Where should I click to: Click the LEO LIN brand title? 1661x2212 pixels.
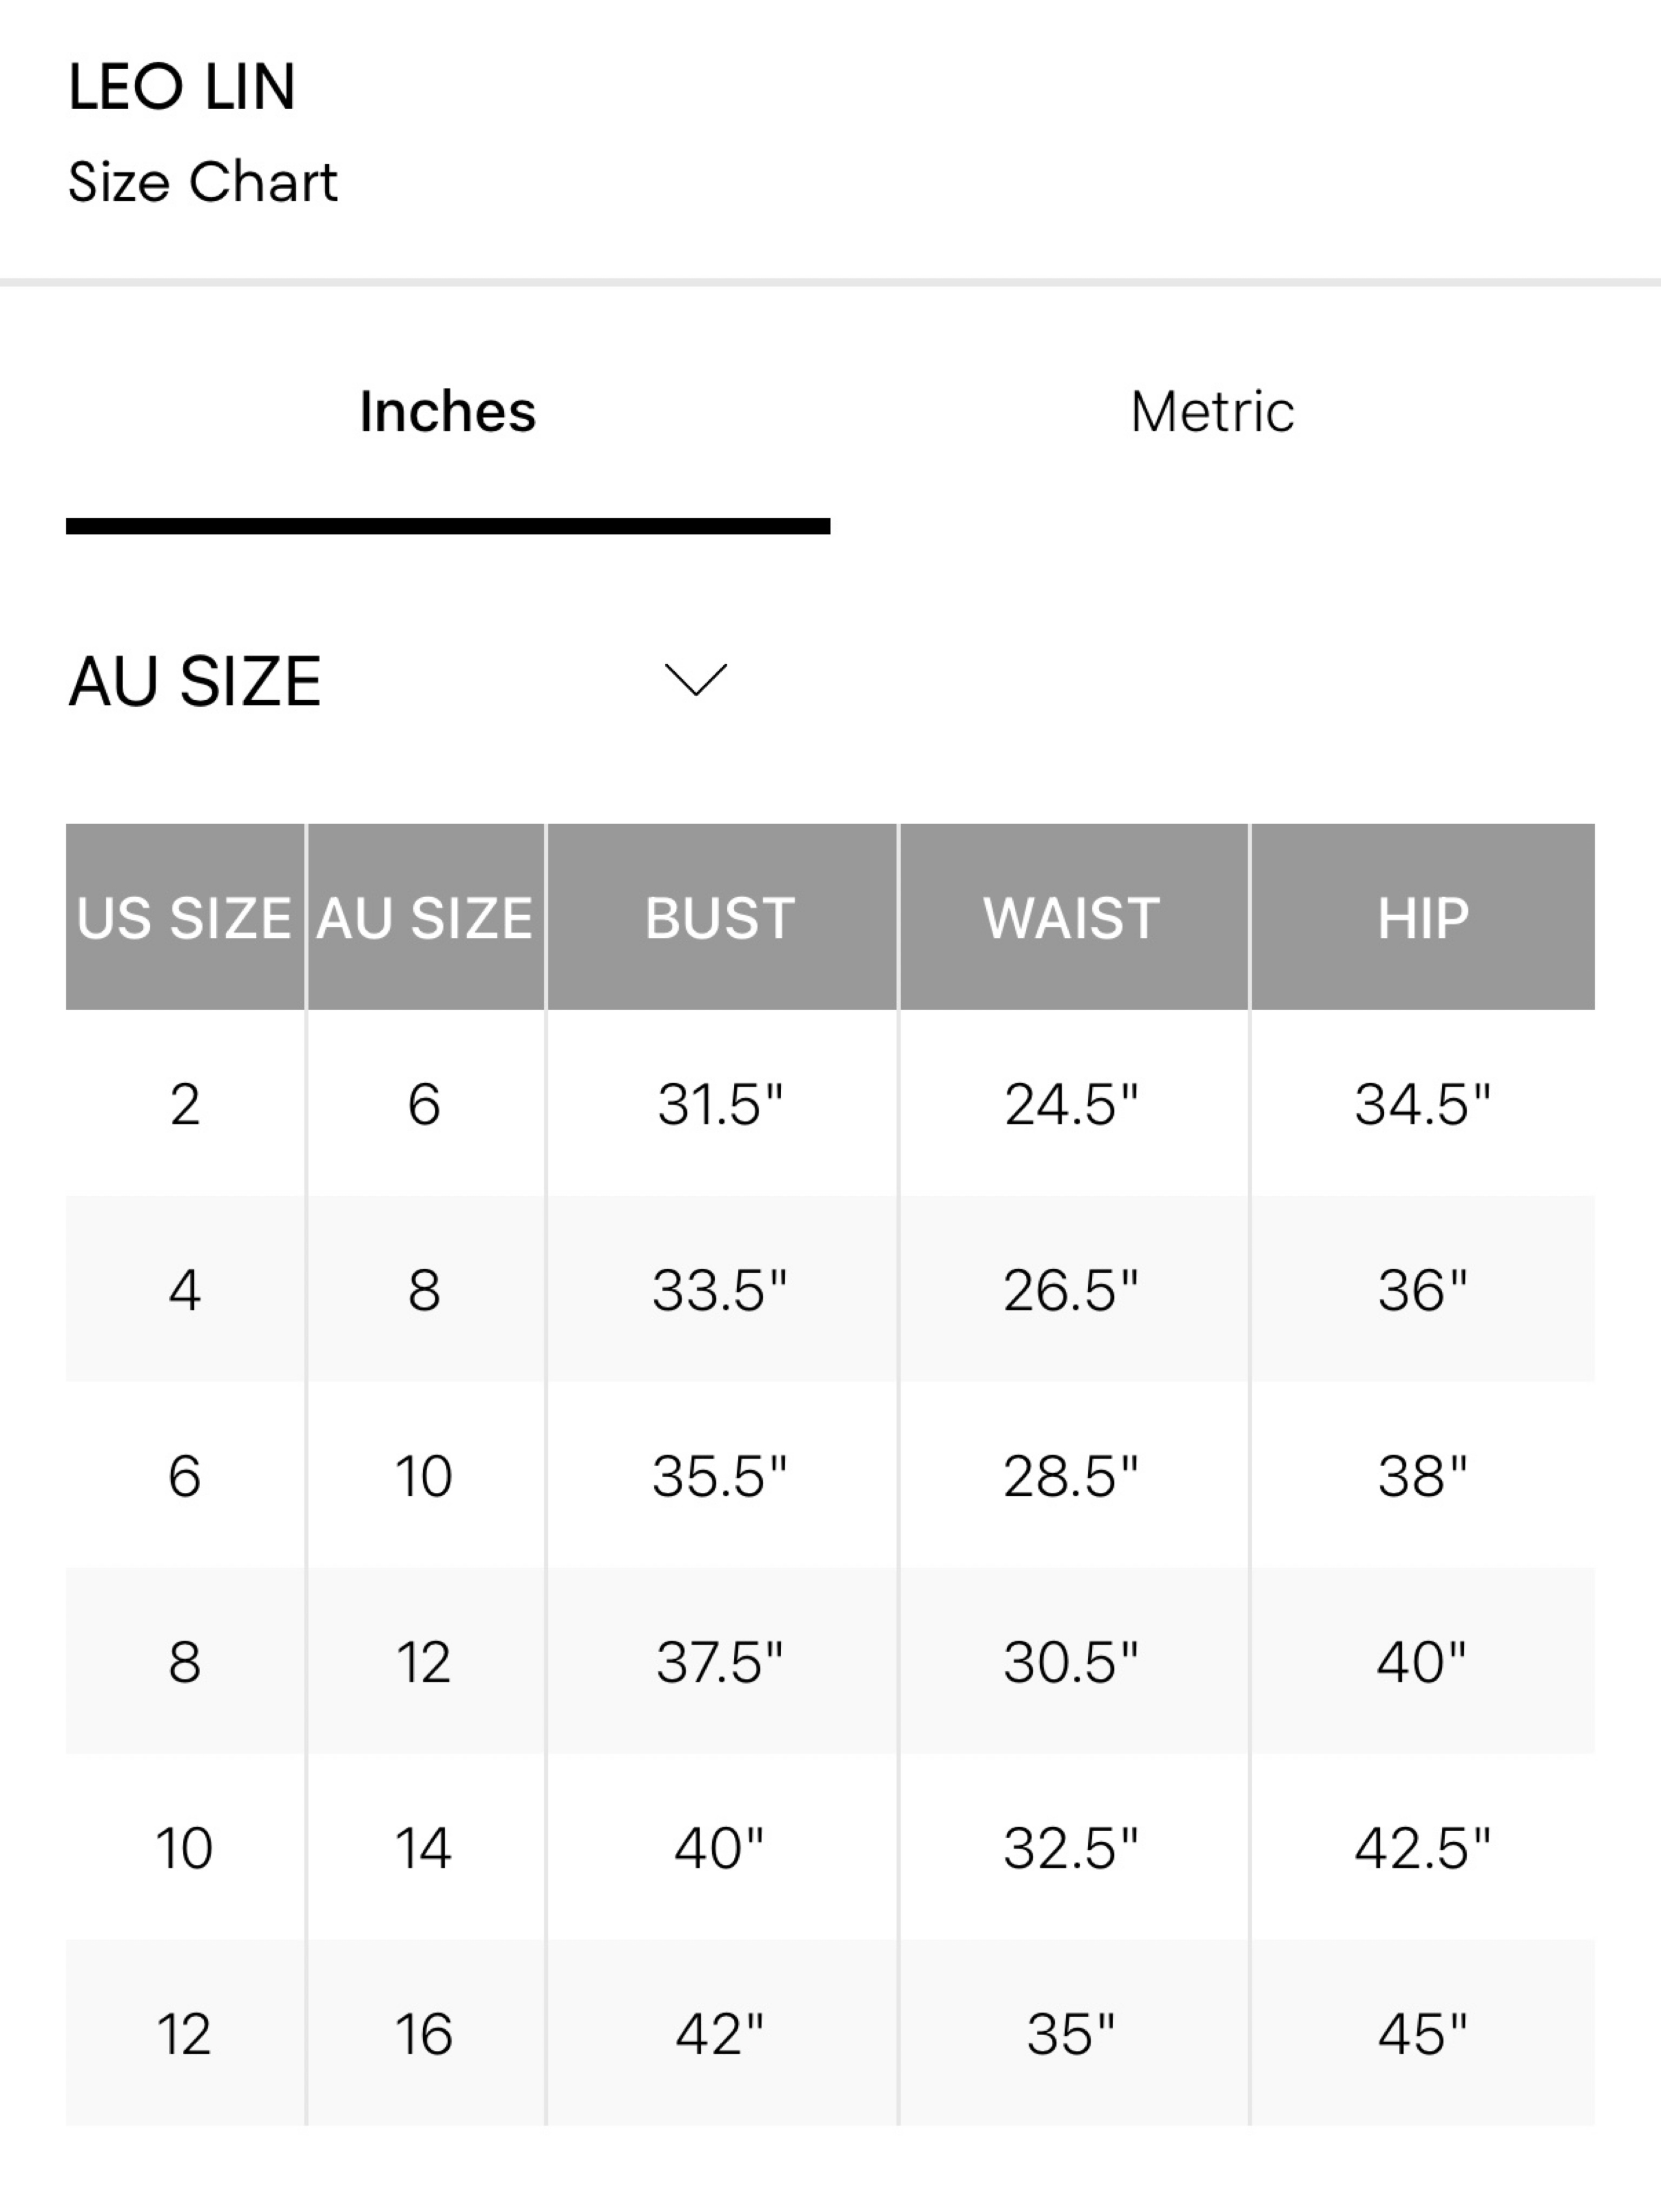tap(182, 87)
